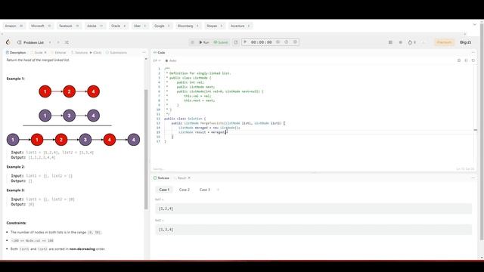Click the Code panel header tab

[x=160, y=53]
